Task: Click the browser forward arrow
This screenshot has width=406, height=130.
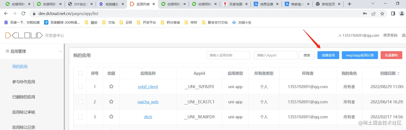Action: tap(15, 13)
